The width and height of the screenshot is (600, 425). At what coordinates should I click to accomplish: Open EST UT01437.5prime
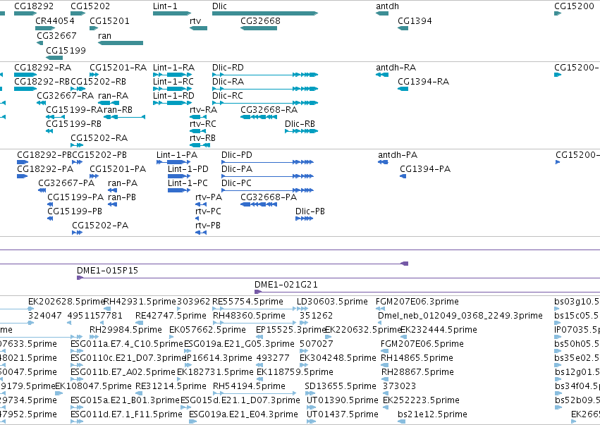click(x=312, y=421)
